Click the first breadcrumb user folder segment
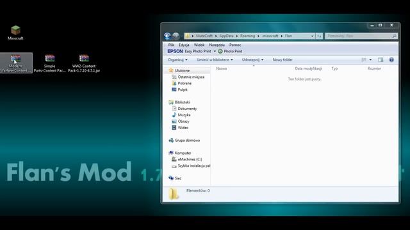Image resolution: width=410 pixels, height=230 pixels. (x=204, y=36)
